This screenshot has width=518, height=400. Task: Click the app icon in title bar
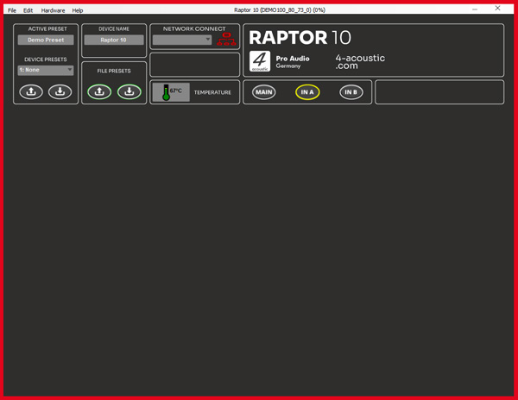3,3
